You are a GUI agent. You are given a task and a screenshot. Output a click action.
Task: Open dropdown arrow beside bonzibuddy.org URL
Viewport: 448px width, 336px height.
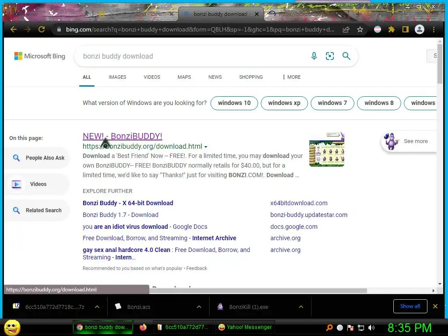click(206, 147)
